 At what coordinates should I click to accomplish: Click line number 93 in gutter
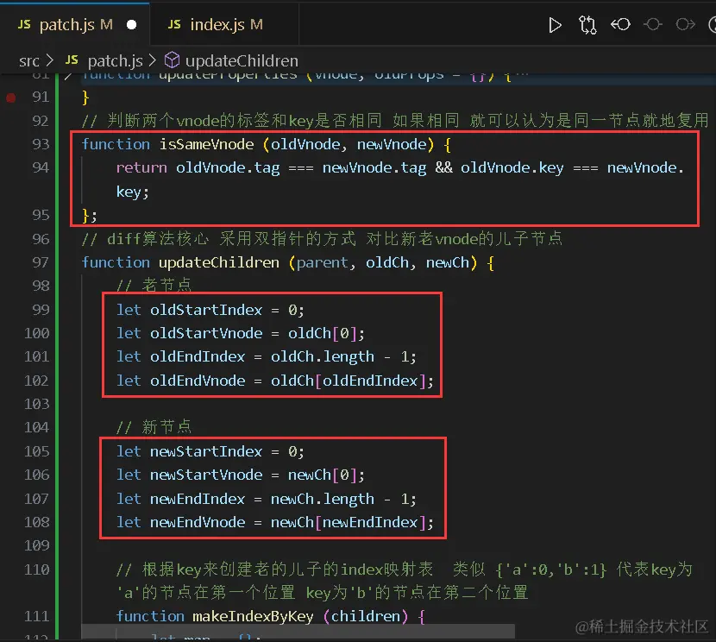point(41,144)
